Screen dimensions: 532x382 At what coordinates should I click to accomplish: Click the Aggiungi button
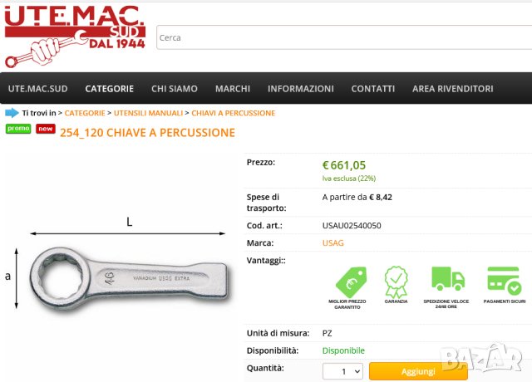[418, 371]
